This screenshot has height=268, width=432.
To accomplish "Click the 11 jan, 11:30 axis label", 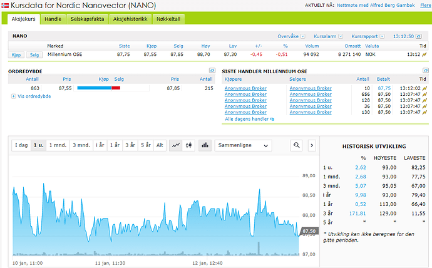I will 110,264.
